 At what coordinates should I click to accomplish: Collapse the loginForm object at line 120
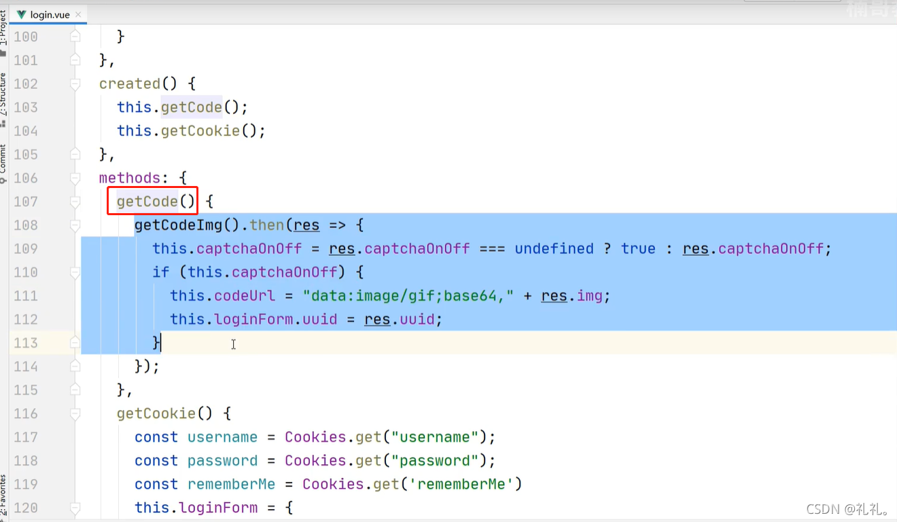click(x=75, y=508)
